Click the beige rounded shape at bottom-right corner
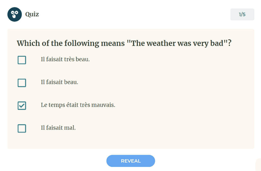This screenshot has height=171, width=261. pos(258,165)
